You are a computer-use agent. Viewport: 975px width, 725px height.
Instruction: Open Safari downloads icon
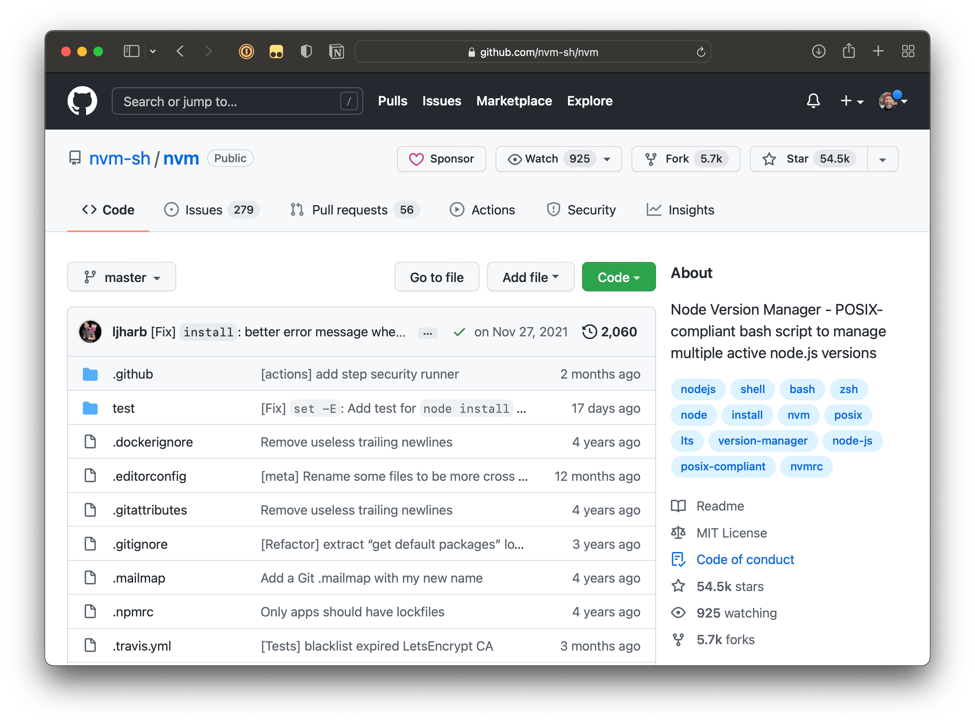click(x=819, y=51)
